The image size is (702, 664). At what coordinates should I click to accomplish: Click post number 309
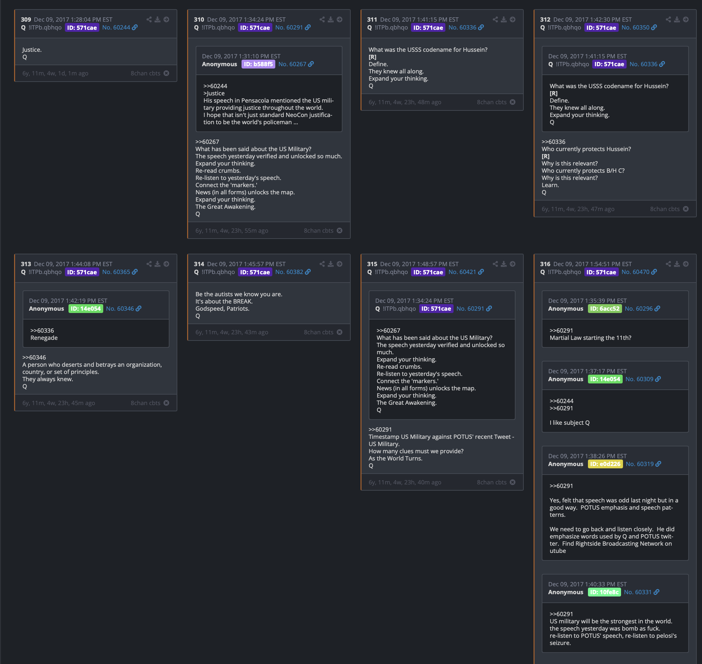click(x=26, y=19)
